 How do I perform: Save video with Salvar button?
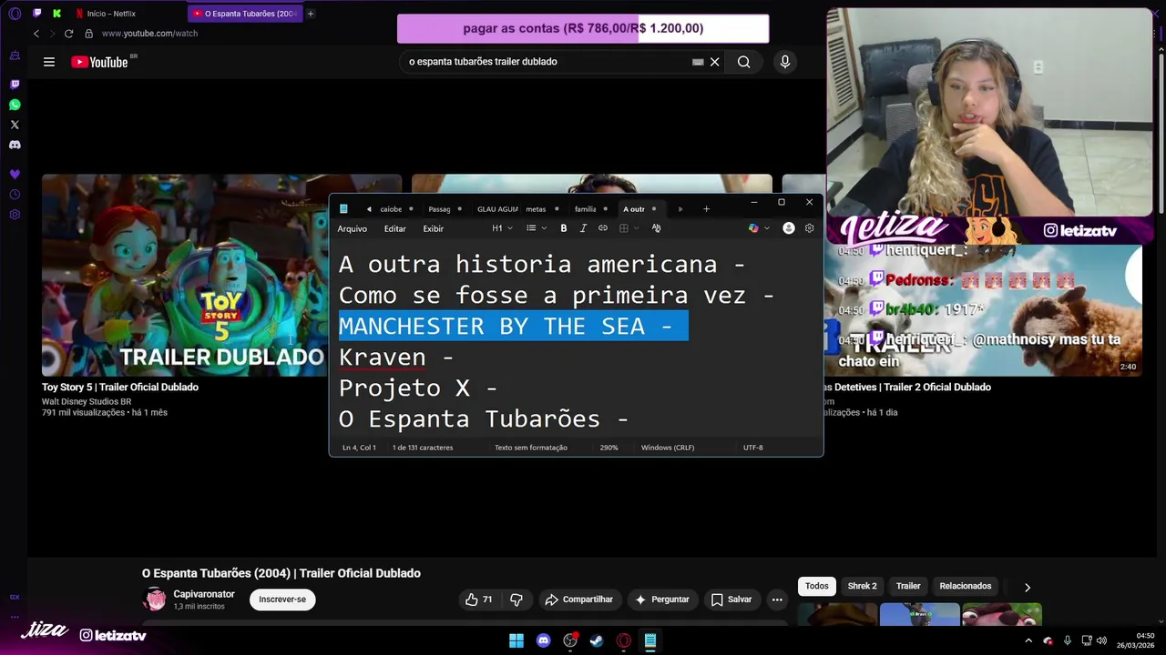click(x=731, y=600)
